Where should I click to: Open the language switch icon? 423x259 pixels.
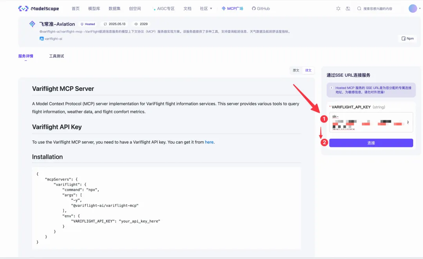click(348, 9)
